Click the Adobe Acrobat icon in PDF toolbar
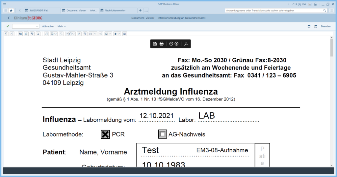Image resolution: width=337 pixels, height=177 pixels. click(186, 44)
